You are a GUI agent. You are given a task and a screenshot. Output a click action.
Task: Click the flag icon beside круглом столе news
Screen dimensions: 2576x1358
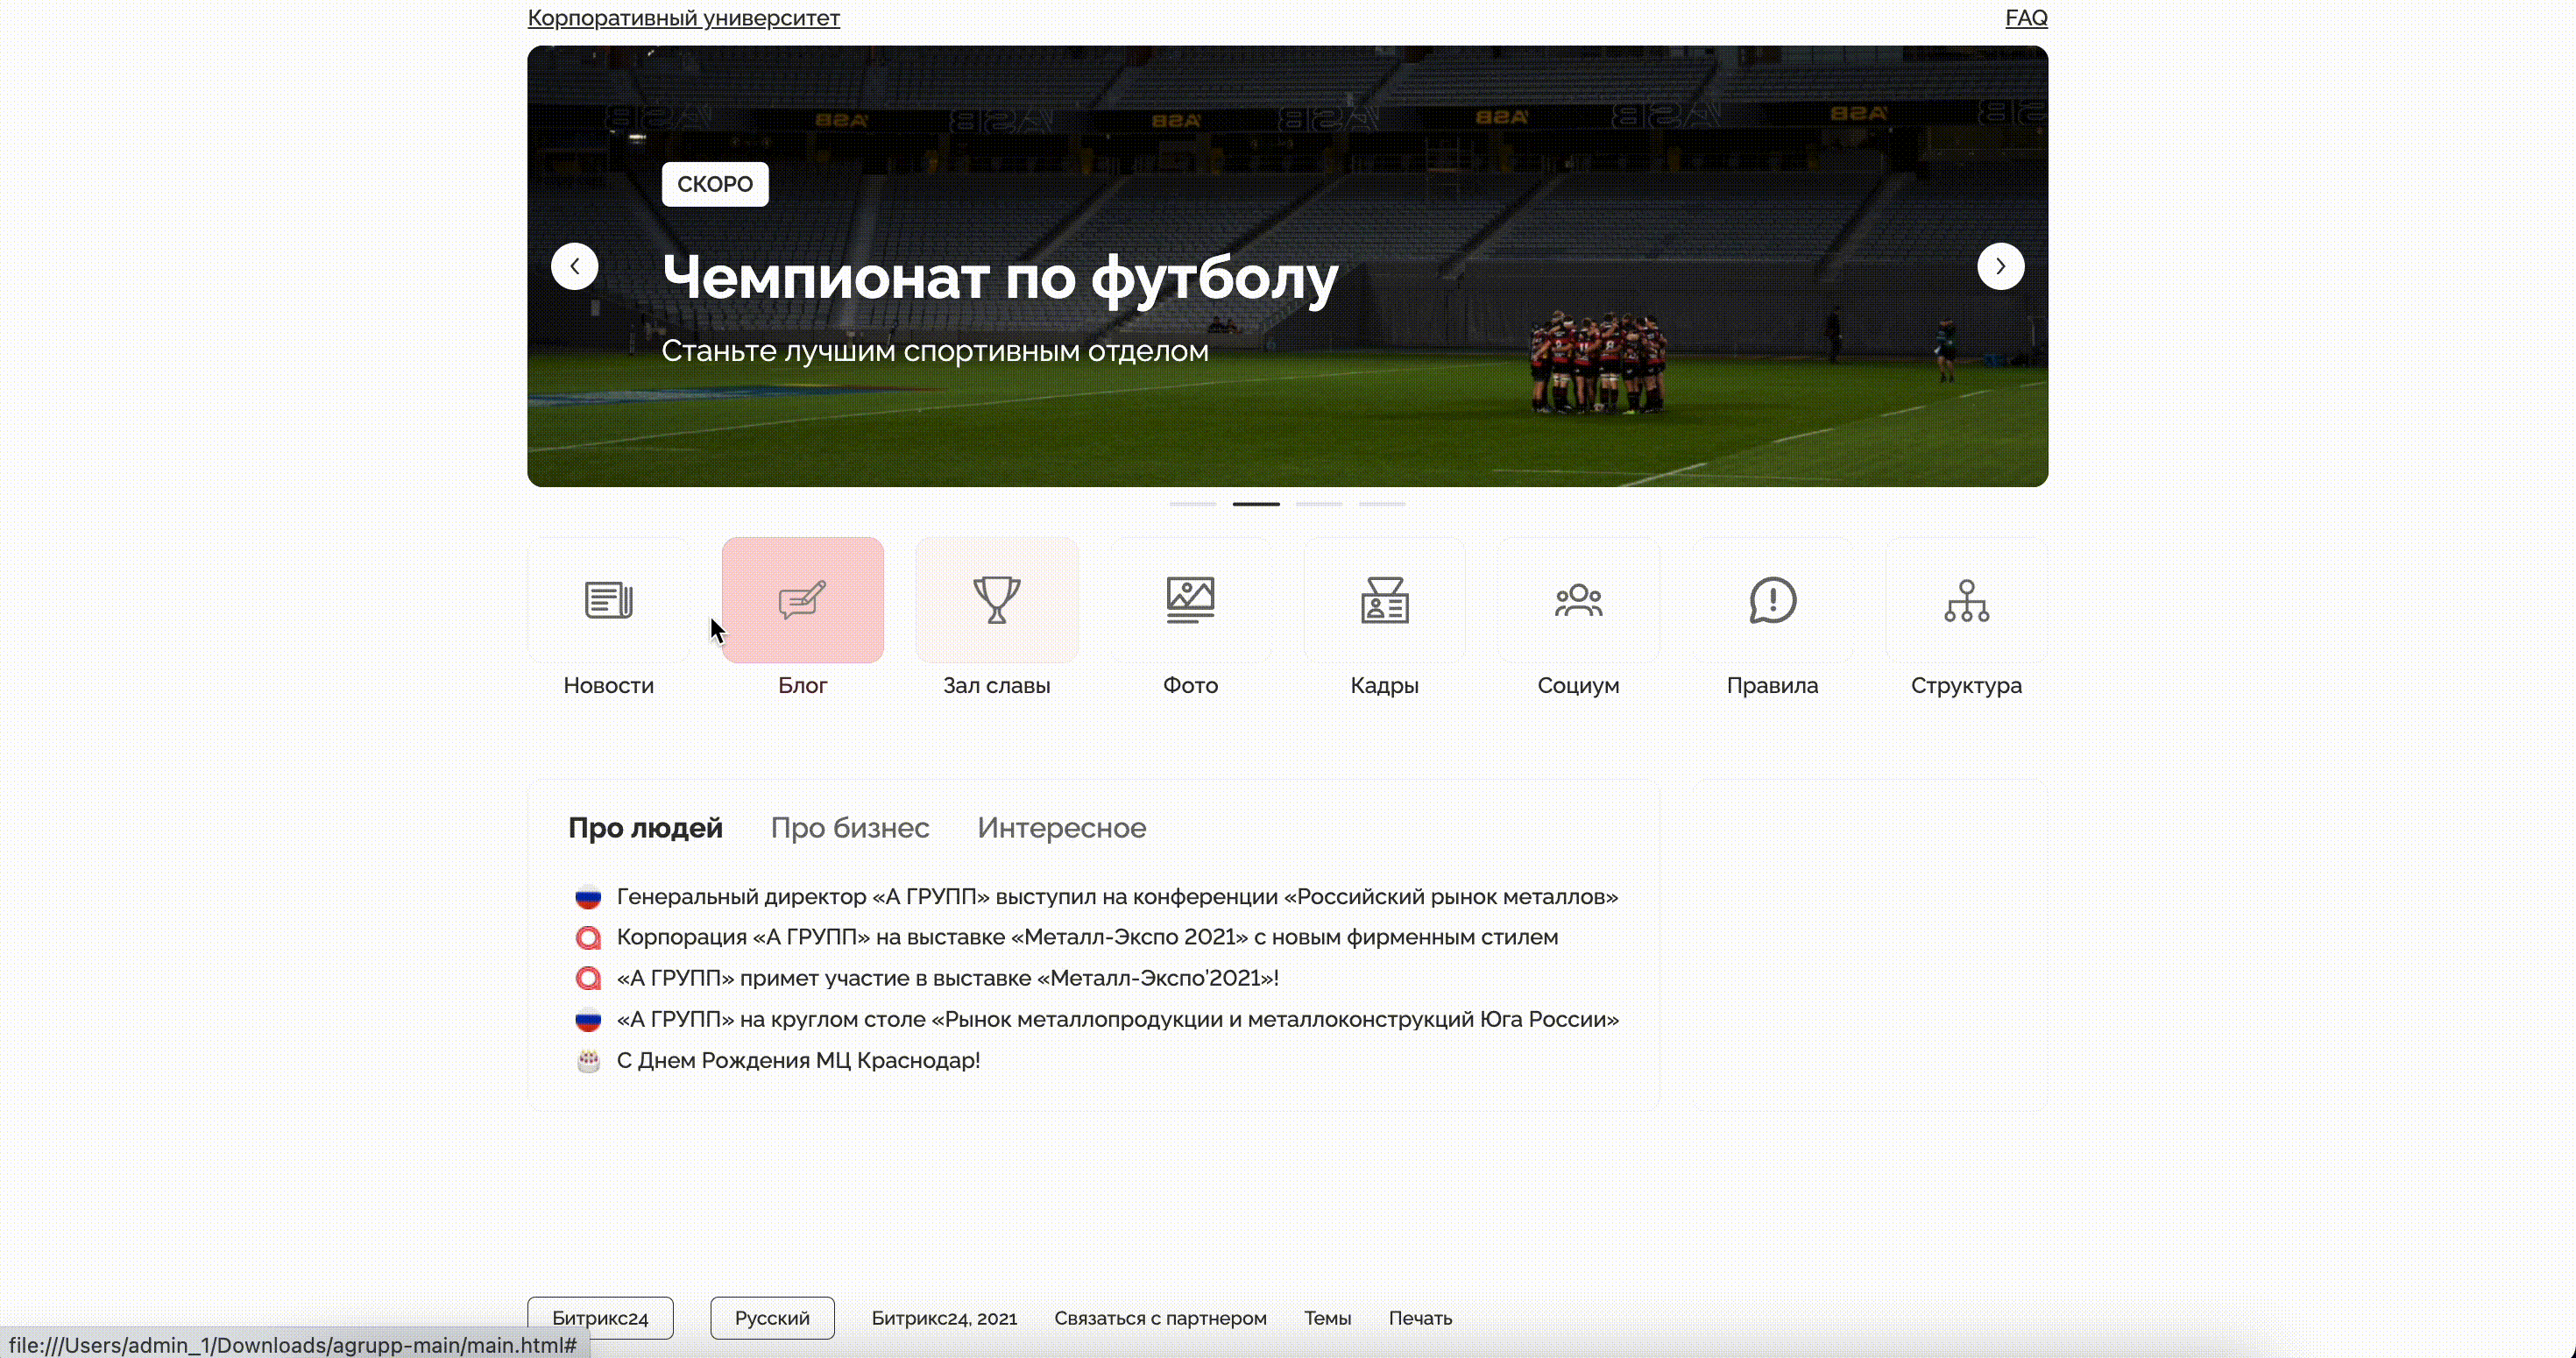[588, 1020]
